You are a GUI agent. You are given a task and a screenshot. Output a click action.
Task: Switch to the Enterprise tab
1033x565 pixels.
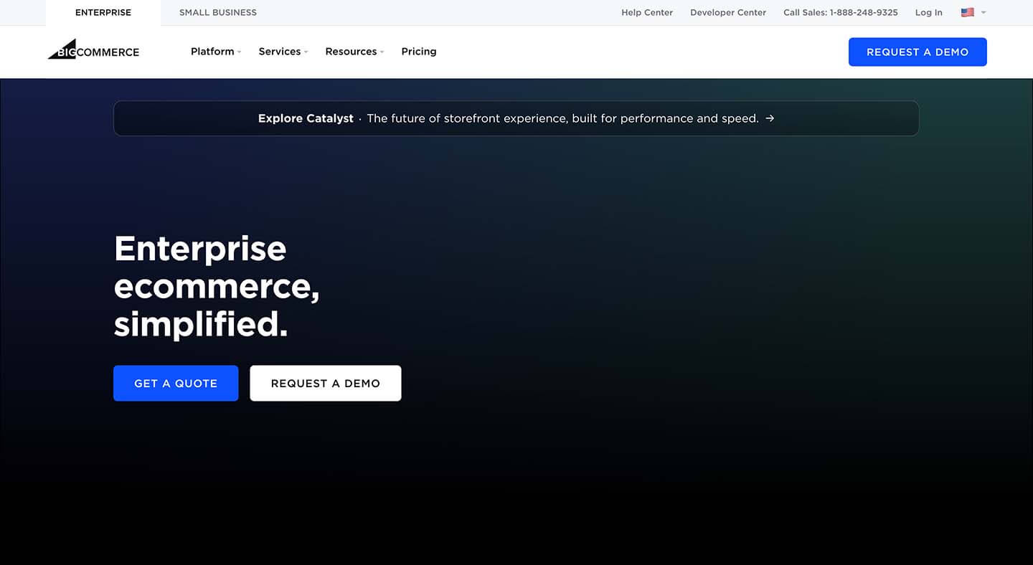tap(103, 12)
